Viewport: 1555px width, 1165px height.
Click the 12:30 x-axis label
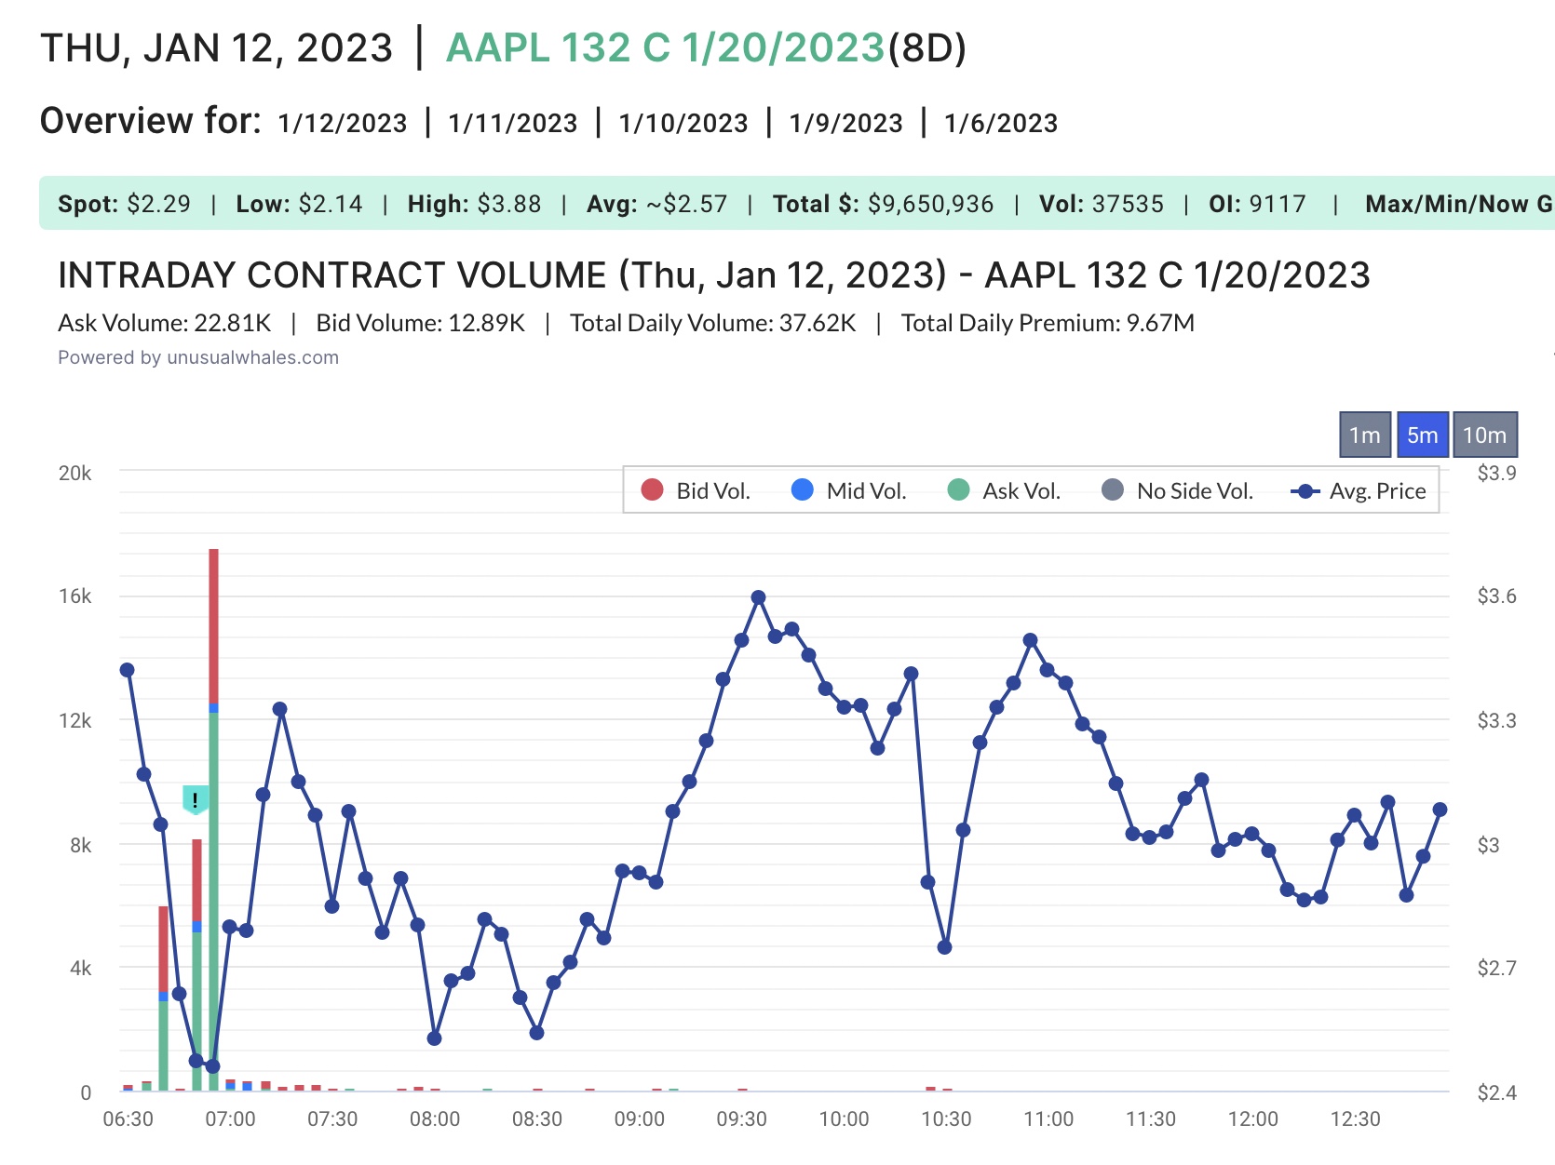1356,1118
